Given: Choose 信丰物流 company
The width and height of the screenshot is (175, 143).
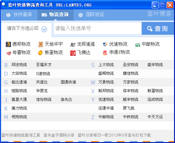Looking at the screenshot, I should click(x=130, y=91).
